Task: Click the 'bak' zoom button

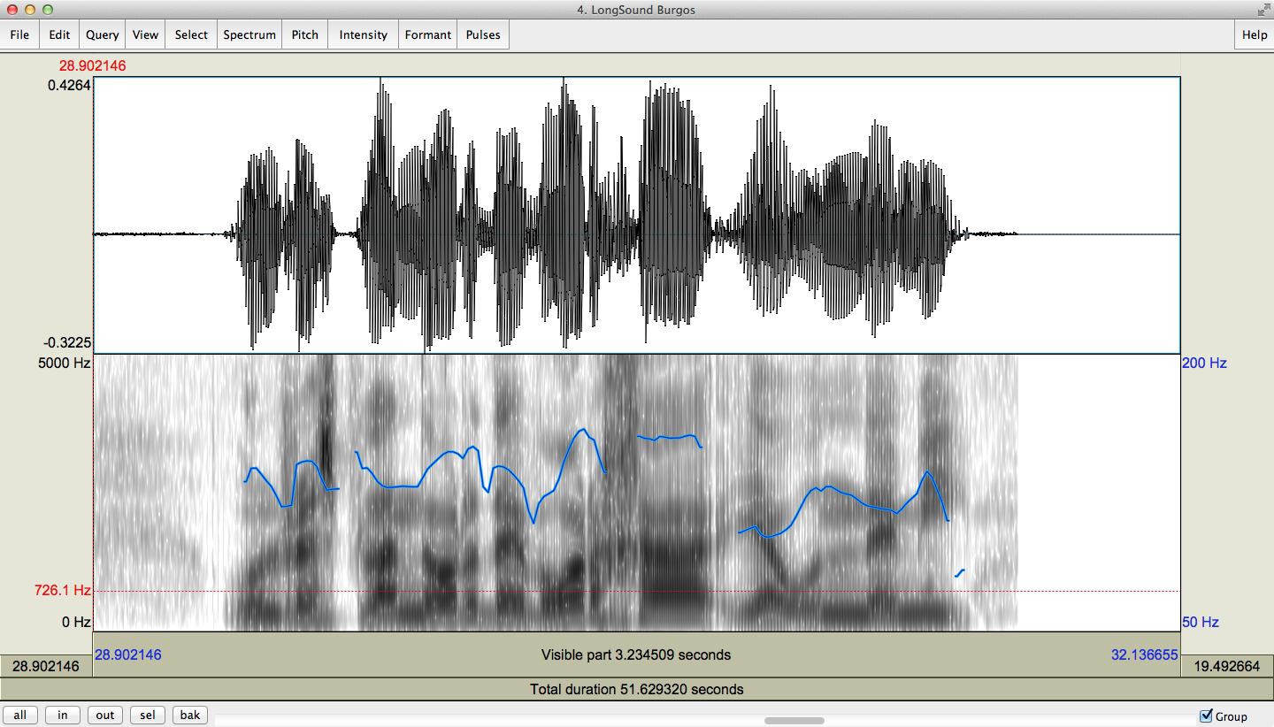Action: pyautogui.click(x=190, y=716)
